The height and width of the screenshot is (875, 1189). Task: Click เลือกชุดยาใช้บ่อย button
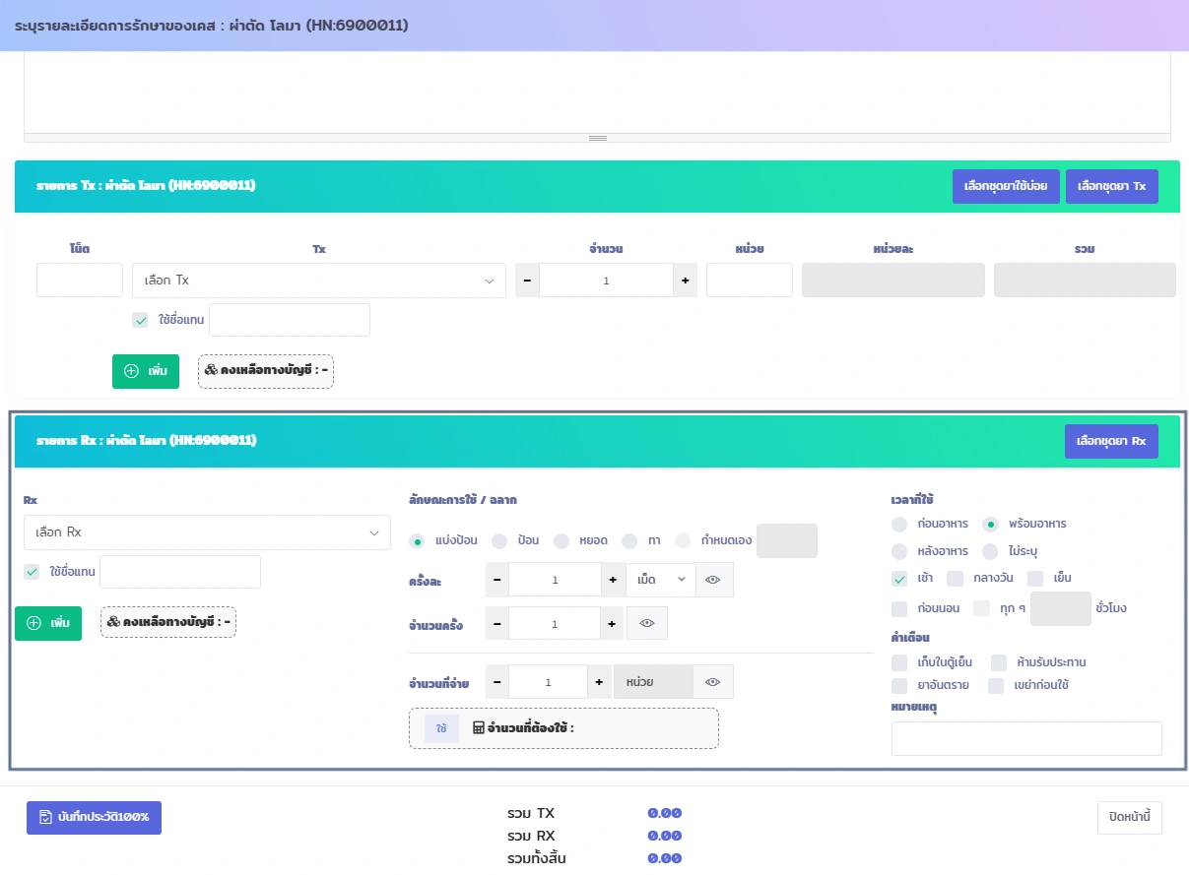(1006, 186)
